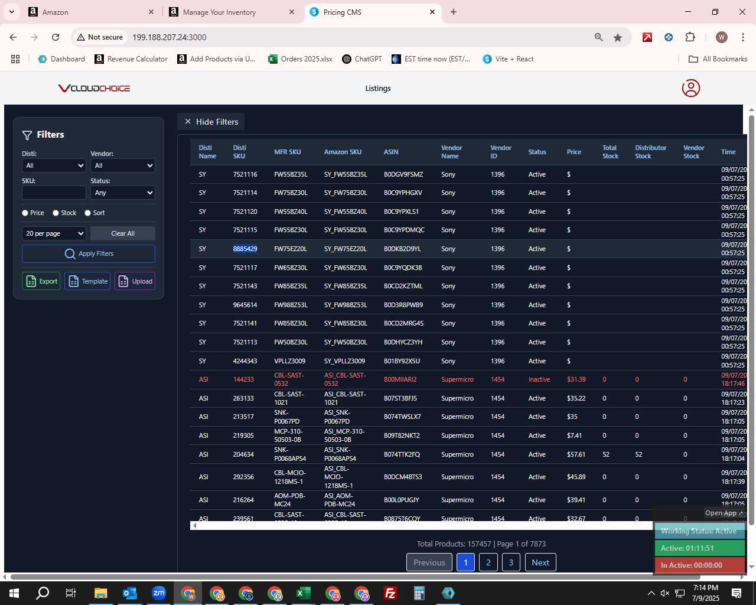
Task: Click ASIN cell B0DKB2D9YL
Action: pos(402,249)
